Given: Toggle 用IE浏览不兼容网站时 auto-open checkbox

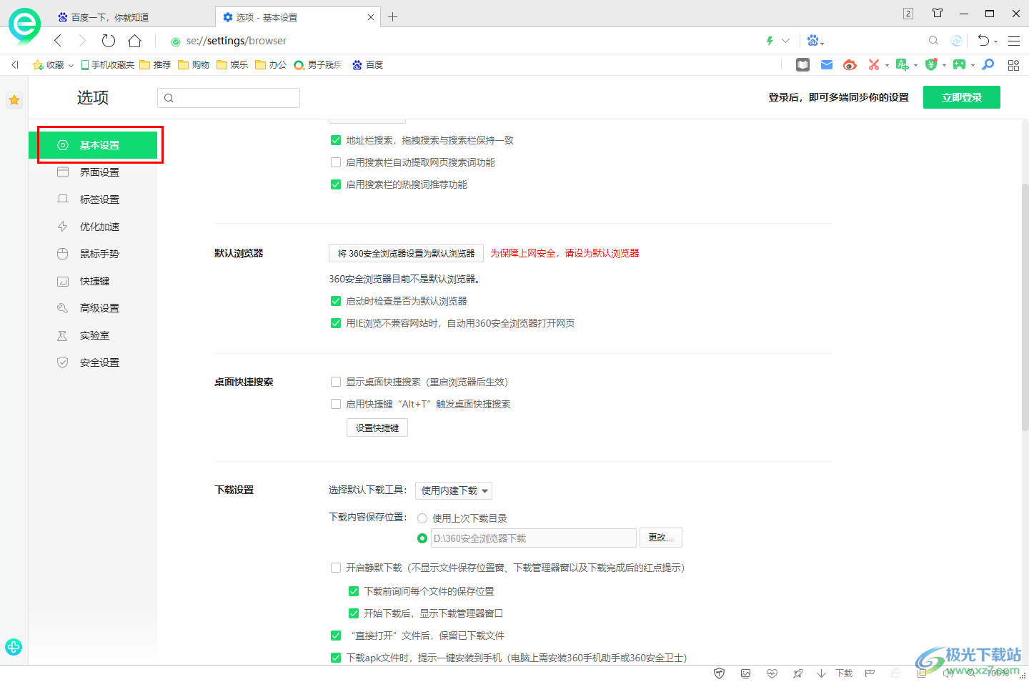Looking at the screenshot, I should 336,323.
